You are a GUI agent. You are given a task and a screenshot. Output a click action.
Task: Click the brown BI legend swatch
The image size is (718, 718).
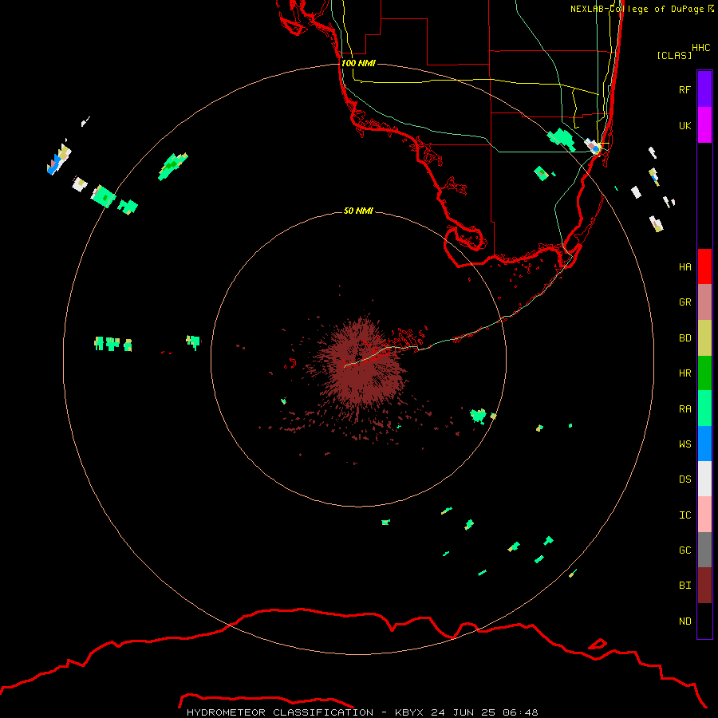(x=704, y=586)
